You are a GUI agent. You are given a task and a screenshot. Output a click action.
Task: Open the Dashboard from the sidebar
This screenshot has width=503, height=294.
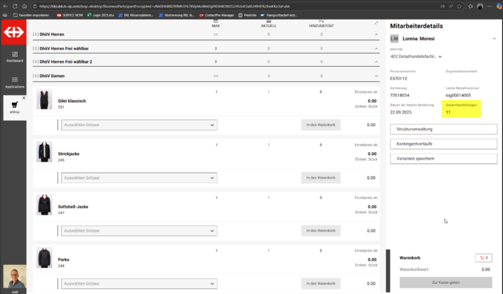coord(14,57)
